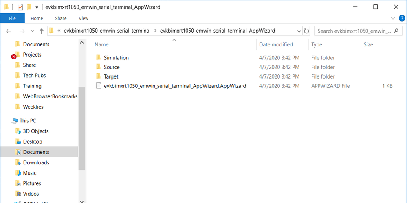407x203 pixels.
Task: Click the navigation pane scrollbar thumb
Action: [x=82, y=128]
